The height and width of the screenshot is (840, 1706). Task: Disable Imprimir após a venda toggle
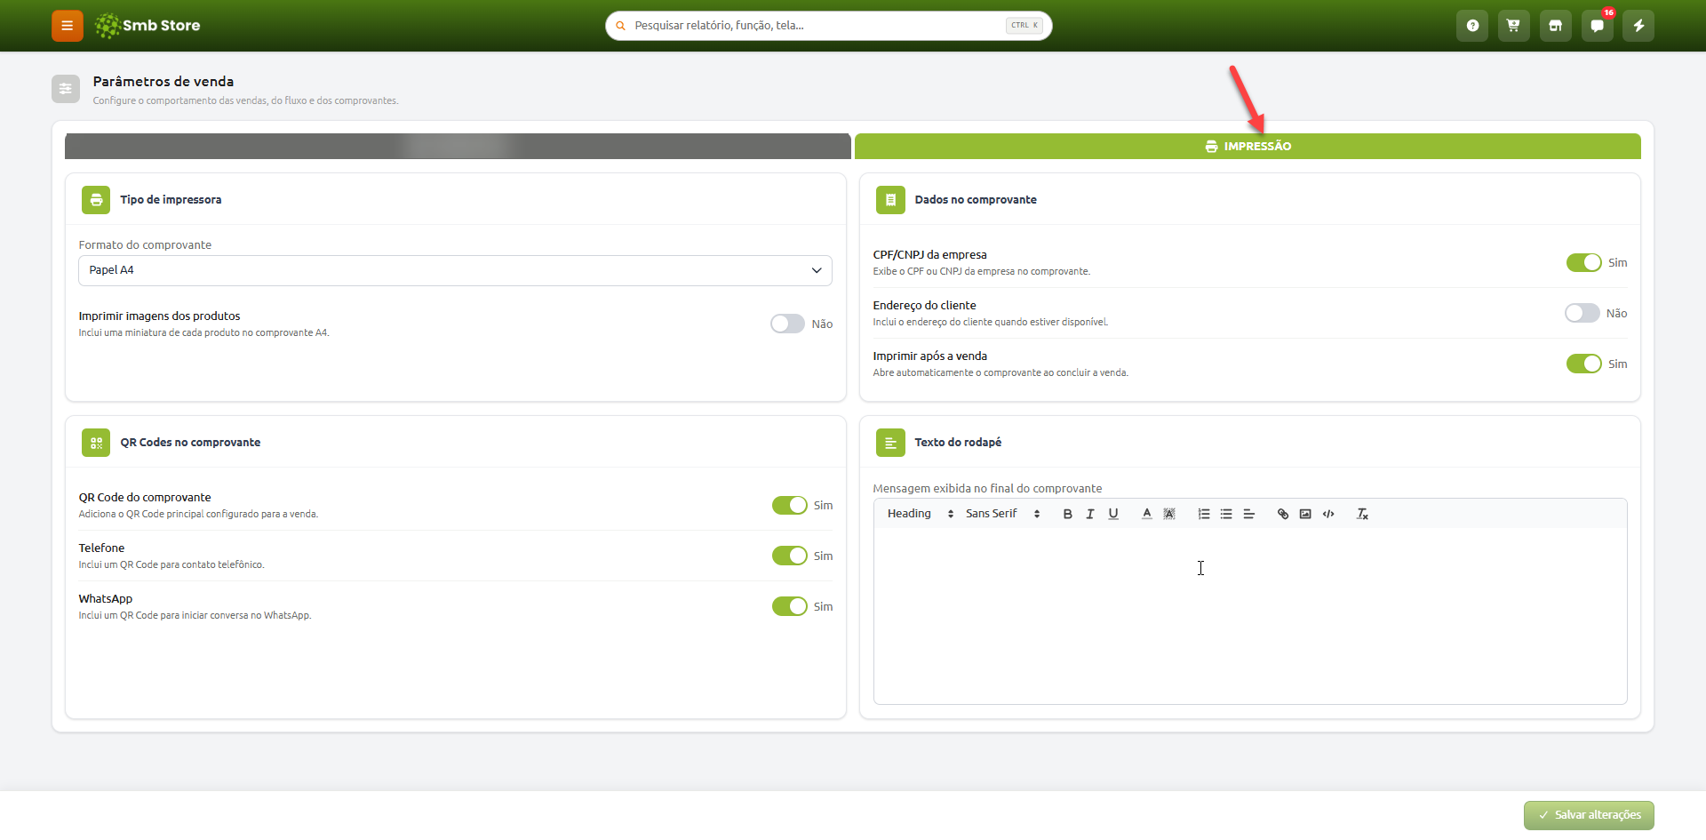click(x=1583, y=364)
